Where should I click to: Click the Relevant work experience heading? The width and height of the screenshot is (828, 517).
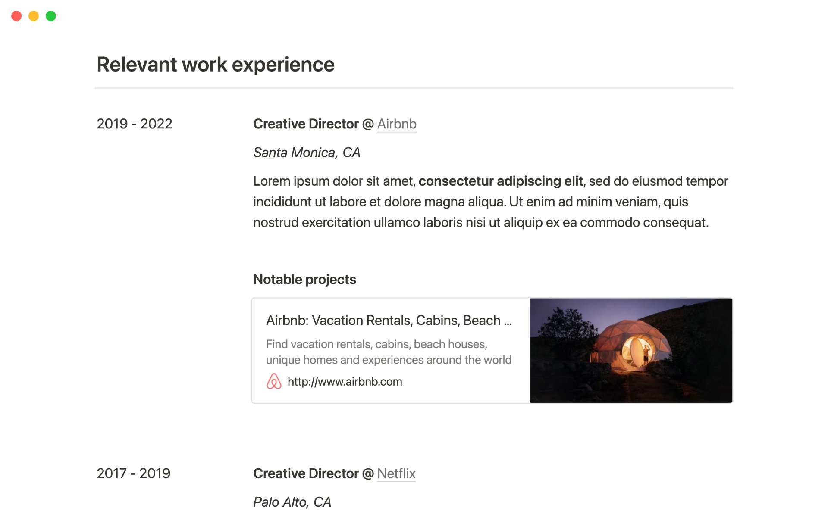(x=215, y=65)
